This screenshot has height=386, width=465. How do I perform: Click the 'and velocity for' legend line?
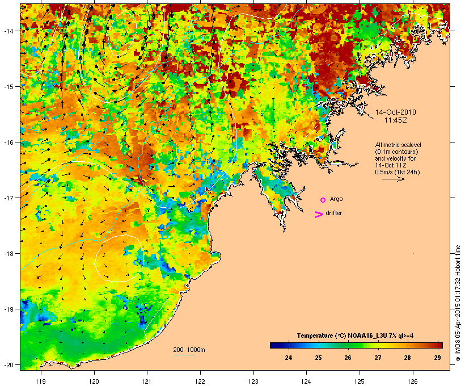point(395,158)
